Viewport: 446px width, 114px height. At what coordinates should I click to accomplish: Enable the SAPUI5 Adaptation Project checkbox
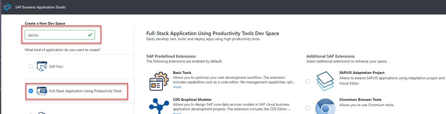308,81
